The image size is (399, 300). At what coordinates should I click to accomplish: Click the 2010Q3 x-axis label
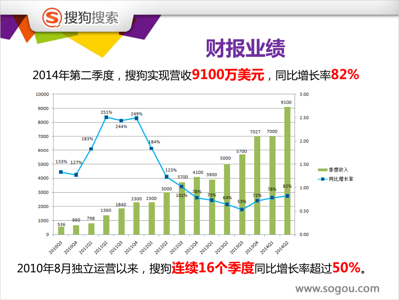click(x=56, y=247)
